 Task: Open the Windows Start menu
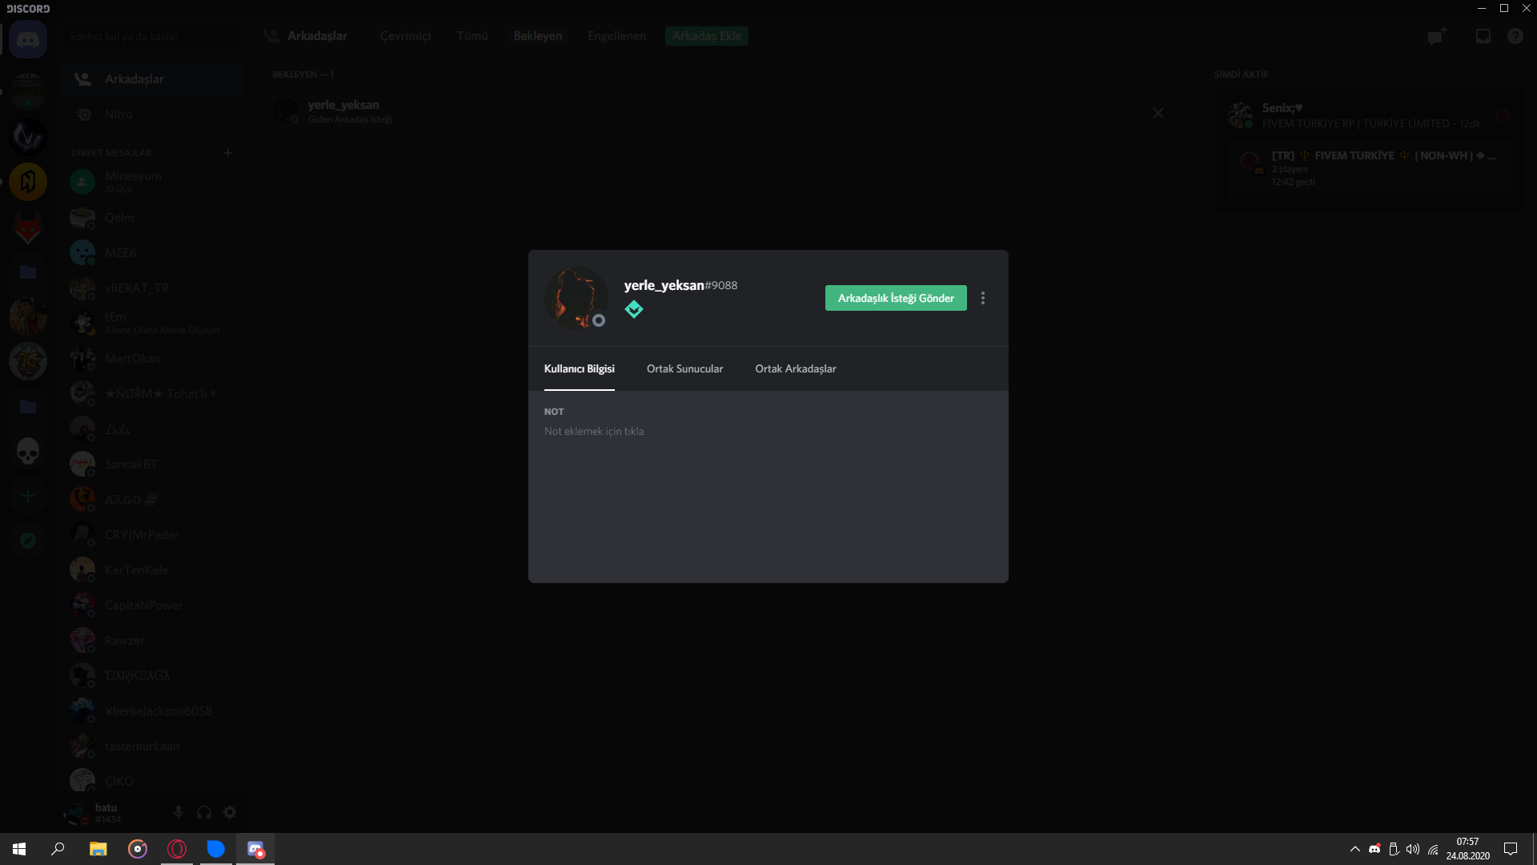tap(19, 849)
